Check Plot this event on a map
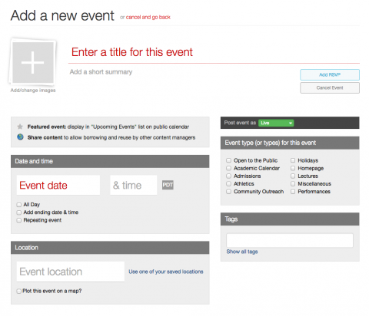369x316 pixels. 18,291
